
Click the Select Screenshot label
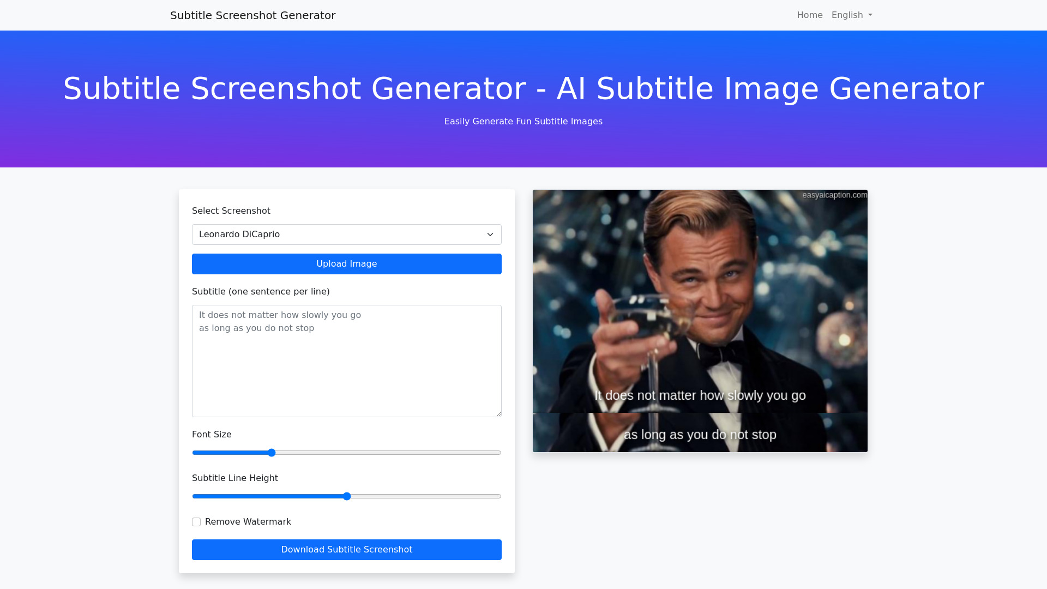231,211
